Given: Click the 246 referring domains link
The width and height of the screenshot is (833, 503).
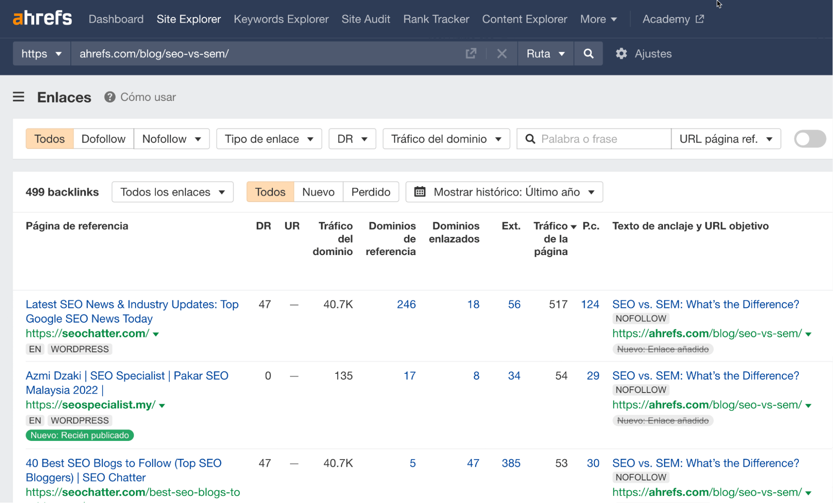Looking at the screenshot, I should pos(406,304).
